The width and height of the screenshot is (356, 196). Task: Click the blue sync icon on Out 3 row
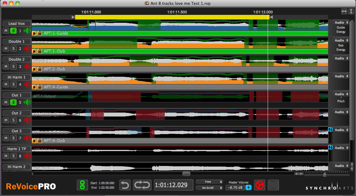[x=331, y=130]
